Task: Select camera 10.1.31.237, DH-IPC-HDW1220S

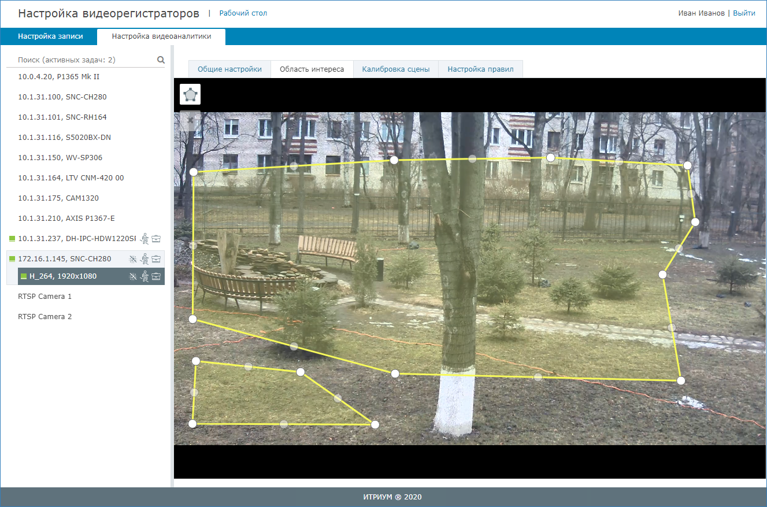Action: click(x=77, y=238)
